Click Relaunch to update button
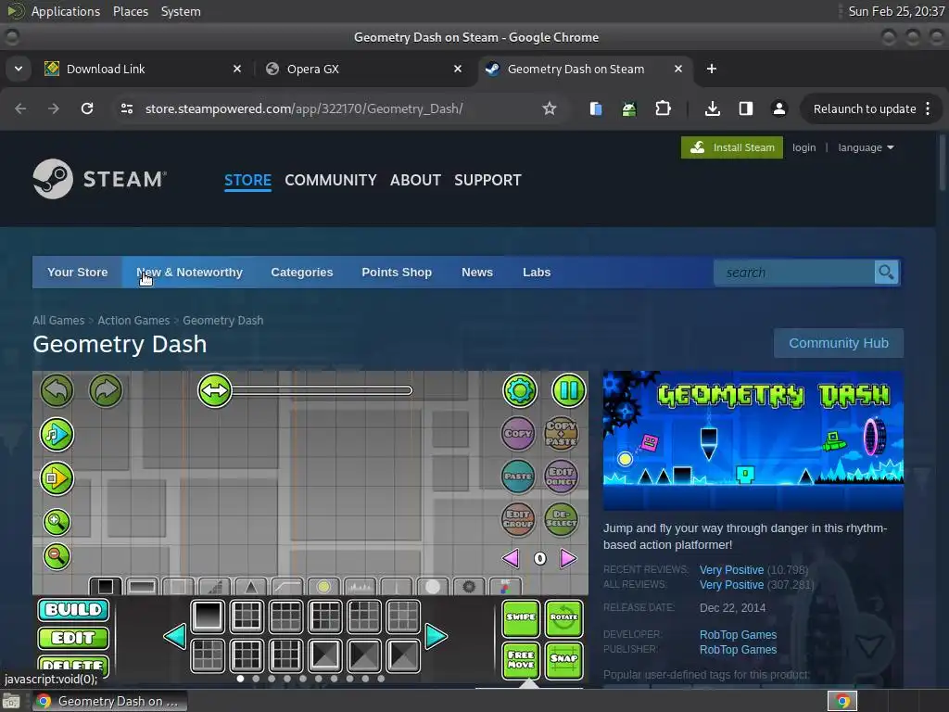Image resolution: width=949 pixels, height=712 pixels. click(x=865, y=109)
